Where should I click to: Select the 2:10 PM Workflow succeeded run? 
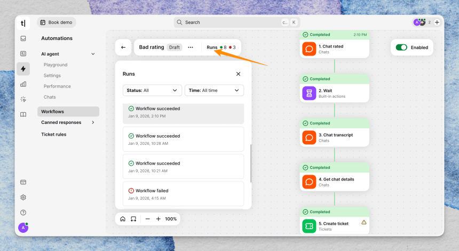coord(183,113)
